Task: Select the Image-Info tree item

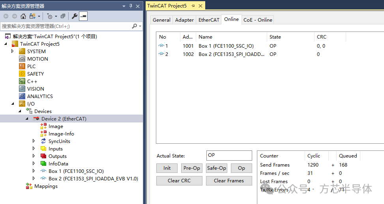Action: pyautogui.click(x=61, y=134)
